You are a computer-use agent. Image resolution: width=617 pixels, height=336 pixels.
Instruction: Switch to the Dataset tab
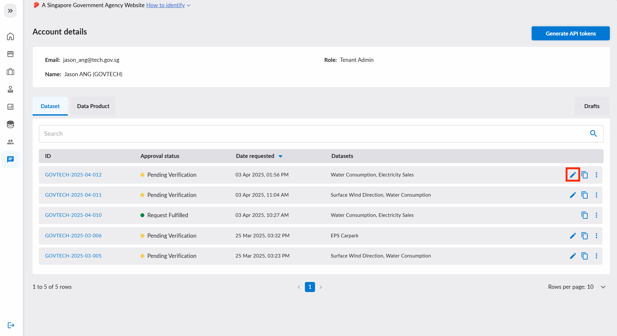point(50,106)
